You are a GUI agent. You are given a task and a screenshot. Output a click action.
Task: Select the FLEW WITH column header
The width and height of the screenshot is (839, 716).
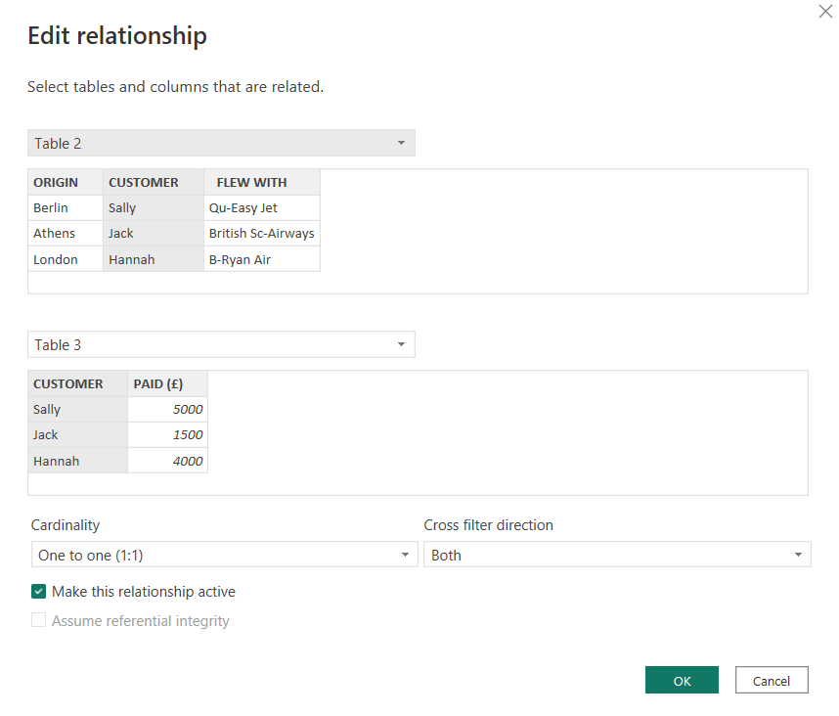point(251,183)
